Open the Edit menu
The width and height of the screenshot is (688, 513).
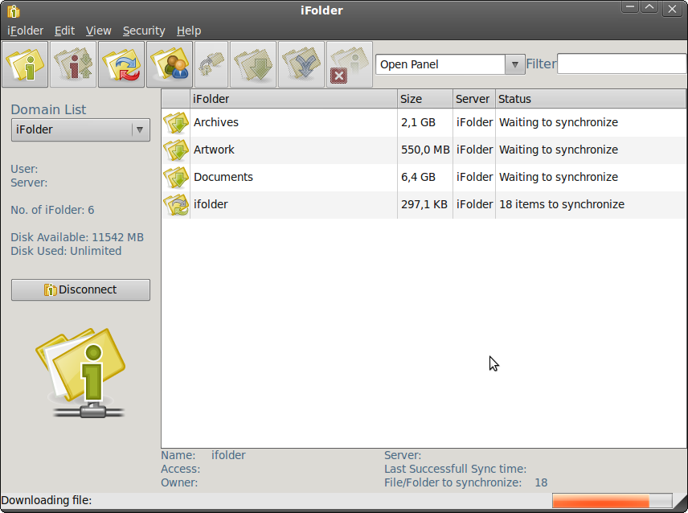click(x=64, y=31)
